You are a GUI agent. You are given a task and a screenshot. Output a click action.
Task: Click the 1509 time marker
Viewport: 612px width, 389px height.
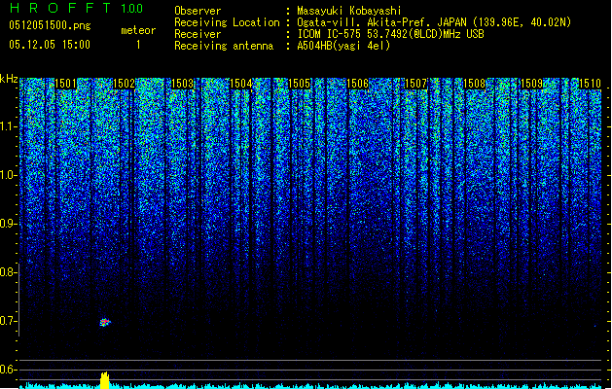[x=532, y=84]
